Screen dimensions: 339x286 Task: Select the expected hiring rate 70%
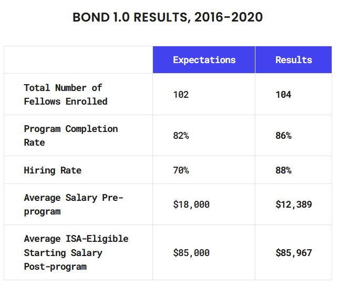(181, 170)
